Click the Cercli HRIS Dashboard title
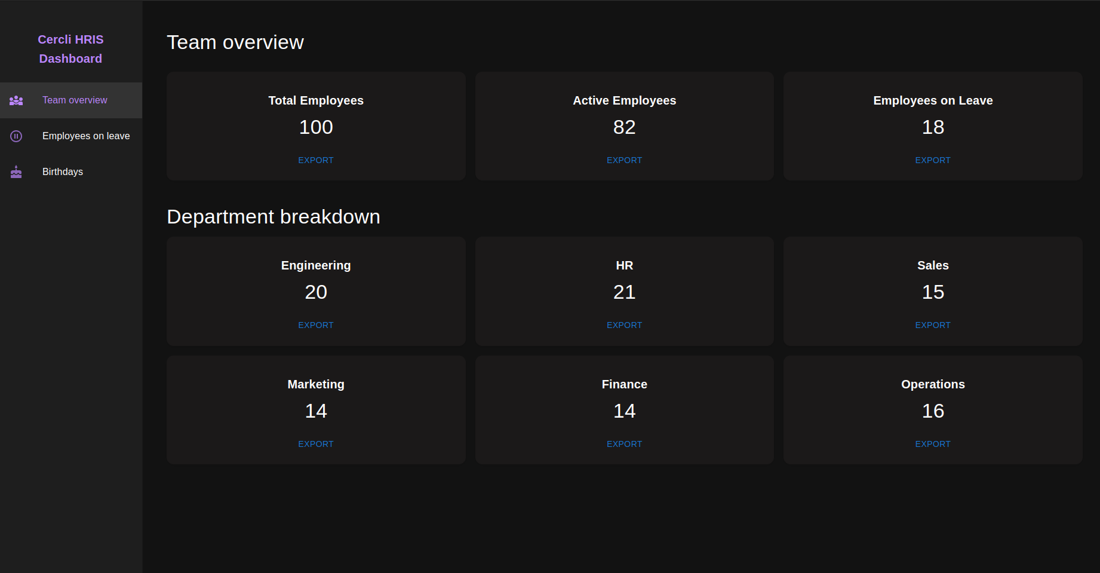 point(70,48)
